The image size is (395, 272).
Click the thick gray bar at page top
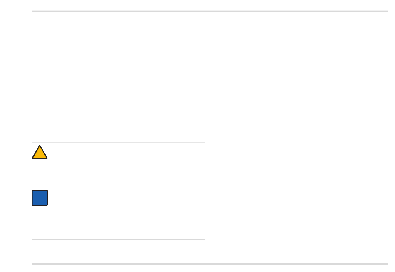tap(209, 12)
